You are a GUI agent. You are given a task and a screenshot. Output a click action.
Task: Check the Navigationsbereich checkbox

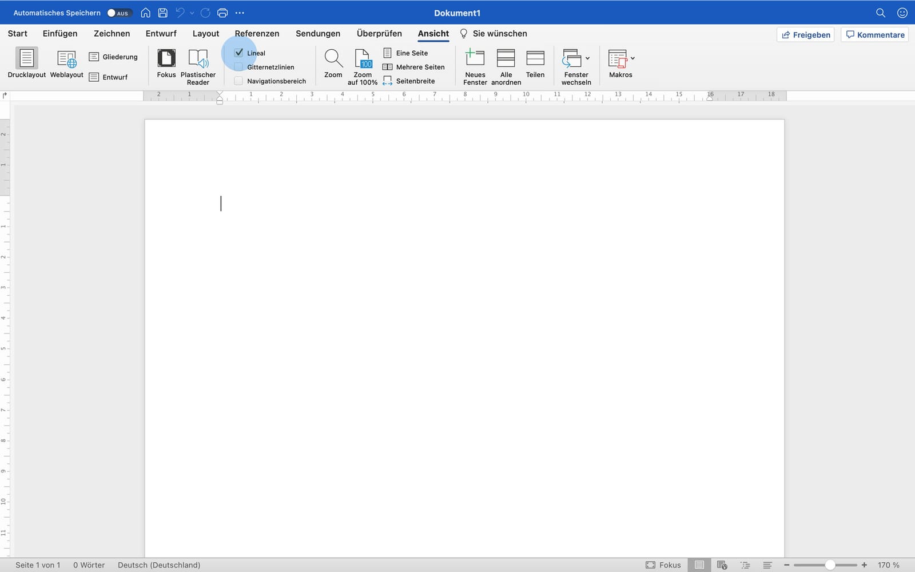239,81
